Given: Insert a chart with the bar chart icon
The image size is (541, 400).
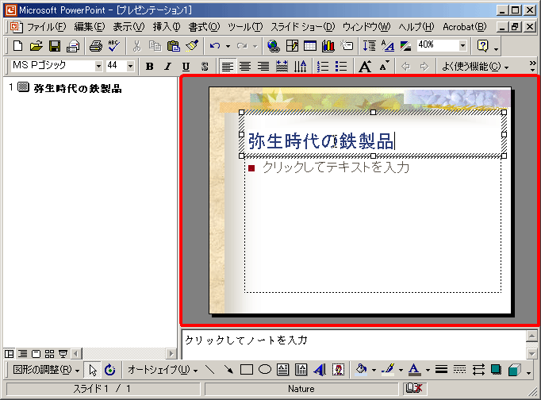Looking at the screenshot, I should [328, 45].
